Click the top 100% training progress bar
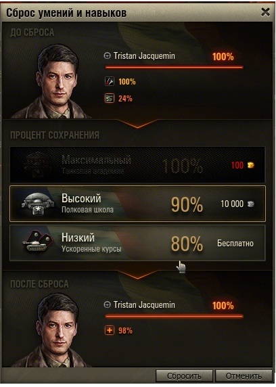The height and width of the screenshot is (387, 276). pyautogui.click(x=174, y=67)
